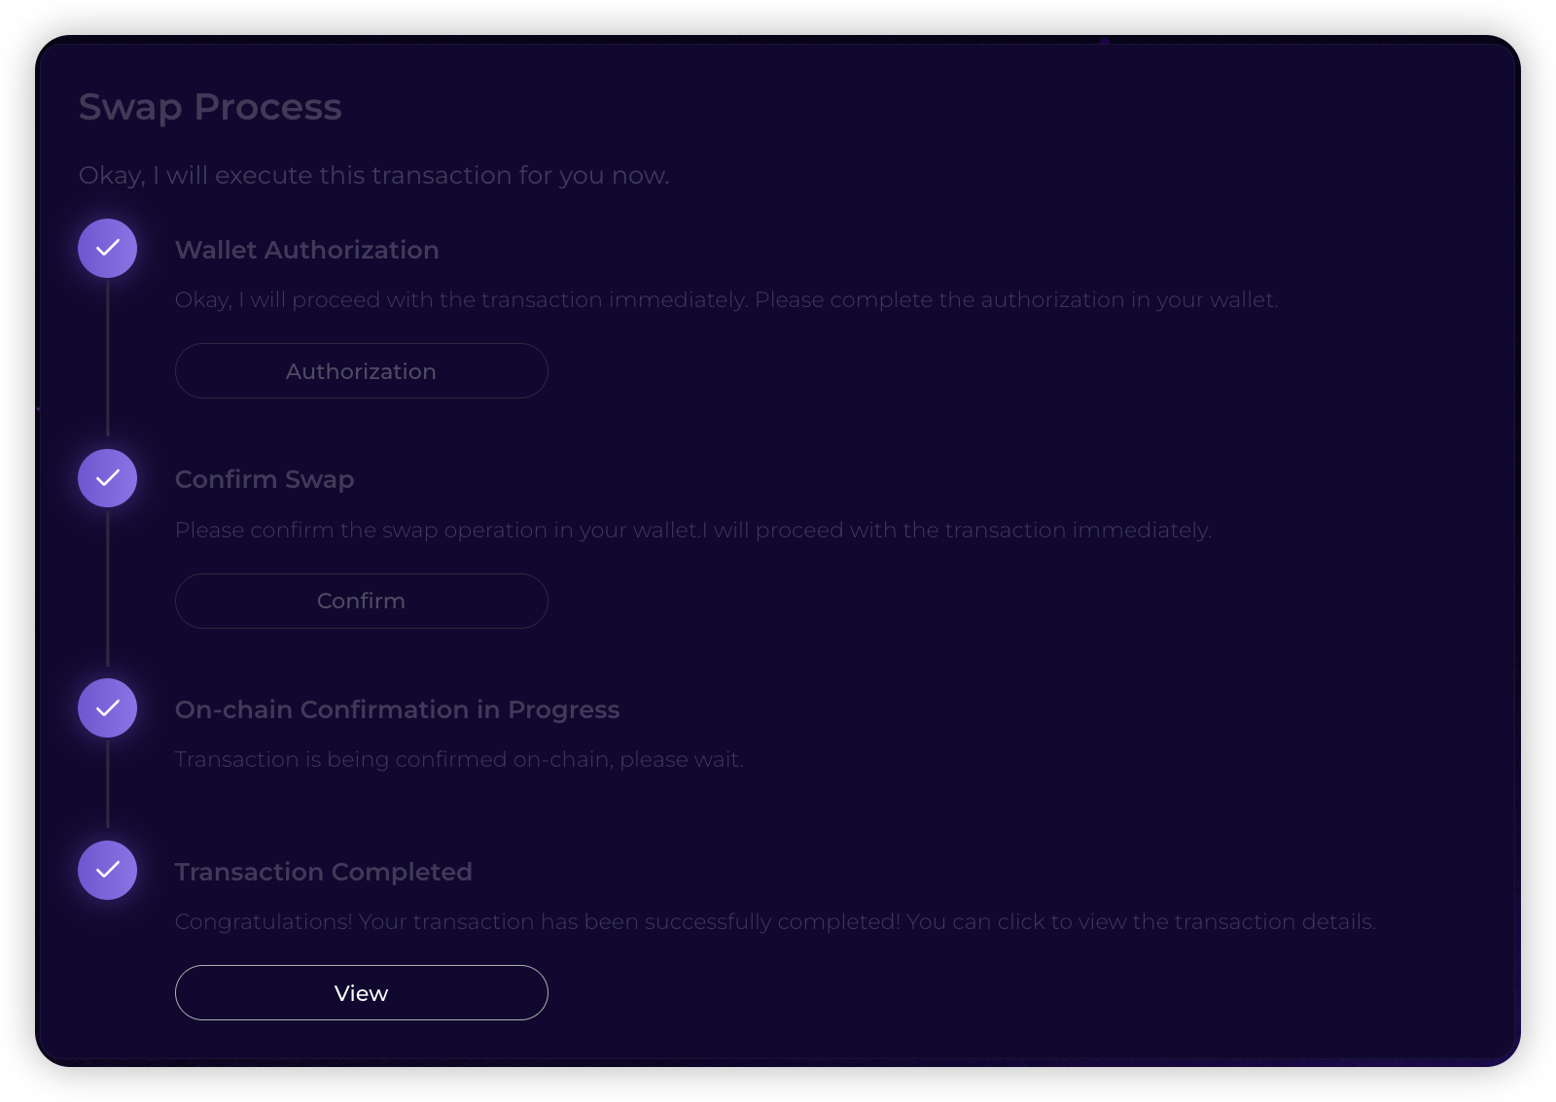Click the On-chain Confirmation in Progress title
Image resolution: width=1556 pixels, height=1102 pixels.
click(x=397, y=710)
